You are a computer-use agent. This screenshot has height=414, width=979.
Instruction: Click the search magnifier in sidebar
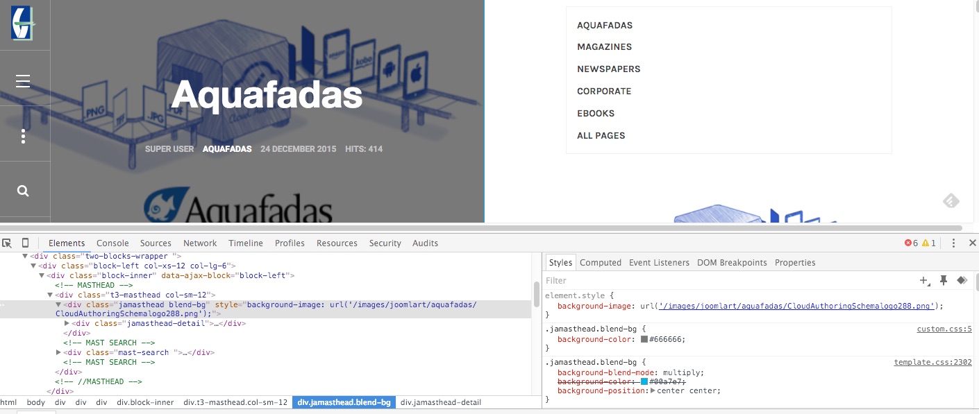(x=23, y=191)
